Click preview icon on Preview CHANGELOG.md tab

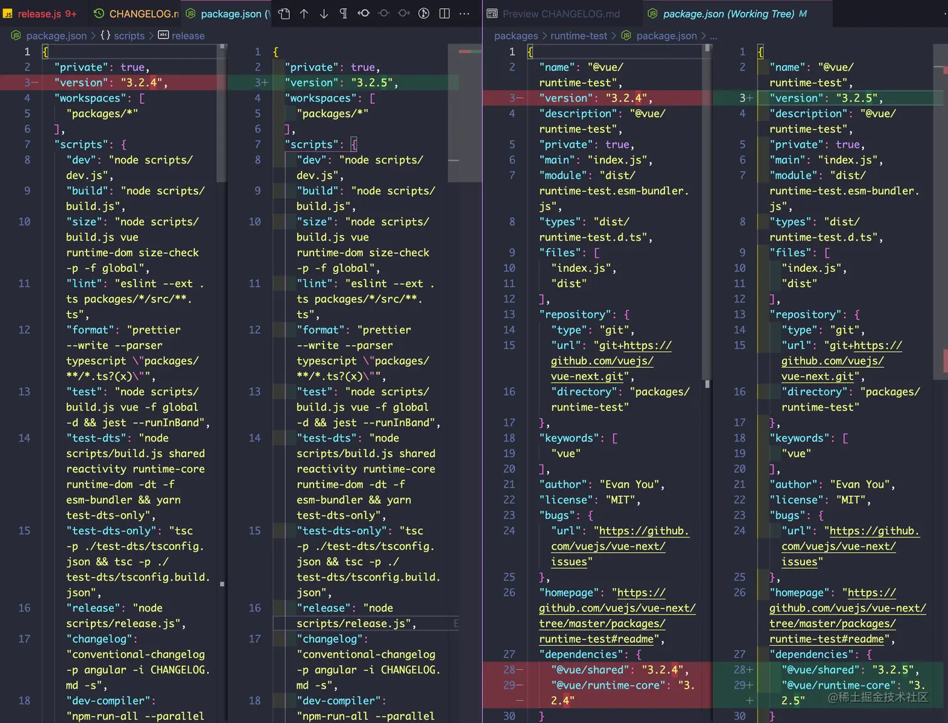click(x=492, y=14)
